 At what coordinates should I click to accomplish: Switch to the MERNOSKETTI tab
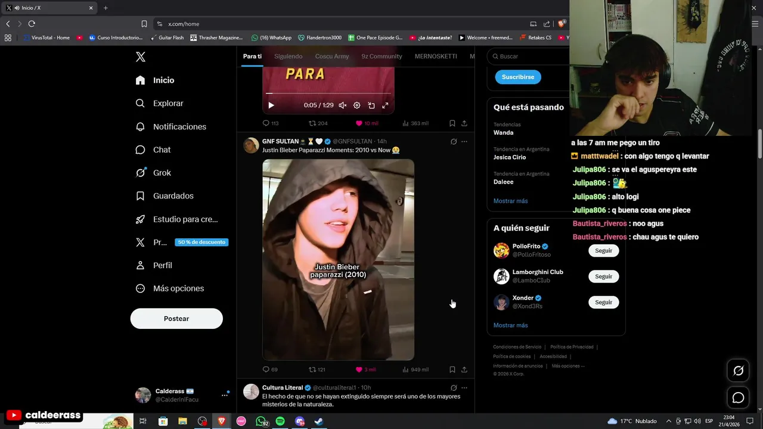[x=436, y=57]
